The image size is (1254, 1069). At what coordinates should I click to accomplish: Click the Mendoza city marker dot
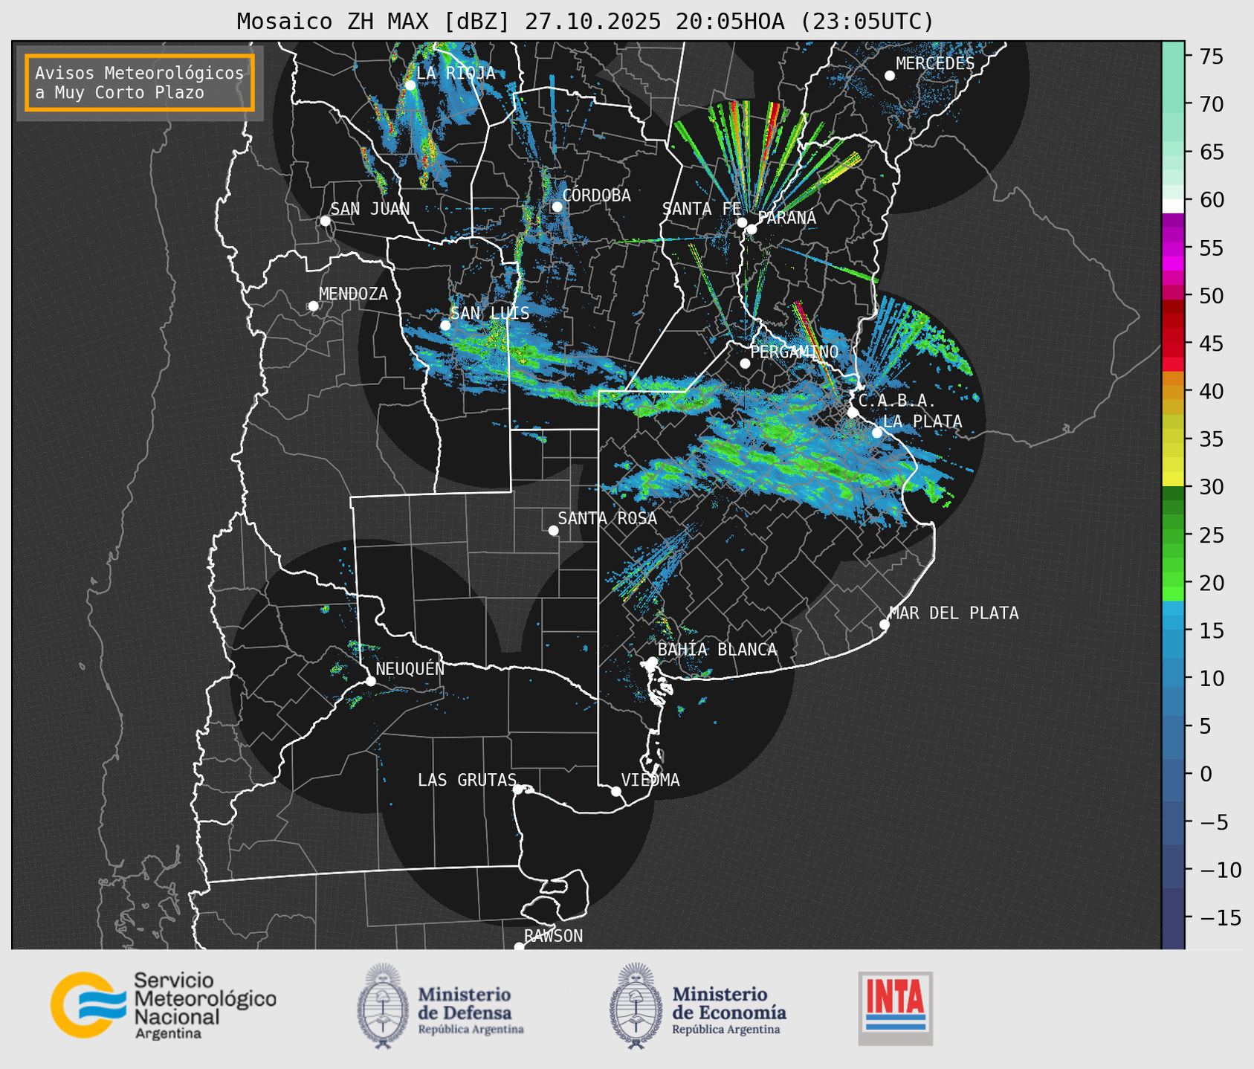pyautogui.click(x=313, y=306)
